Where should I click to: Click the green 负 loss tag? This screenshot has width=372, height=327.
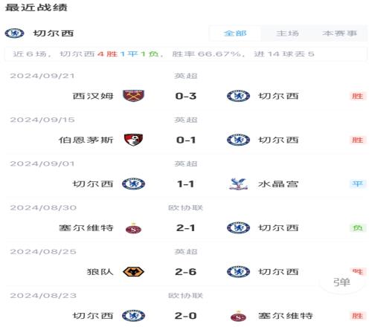[x=358, y=228]
